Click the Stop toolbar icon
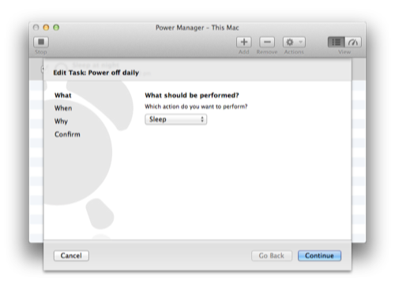 41,42
